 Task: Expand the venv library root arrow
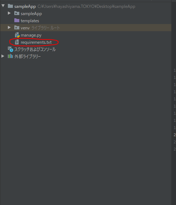(9, 28)
